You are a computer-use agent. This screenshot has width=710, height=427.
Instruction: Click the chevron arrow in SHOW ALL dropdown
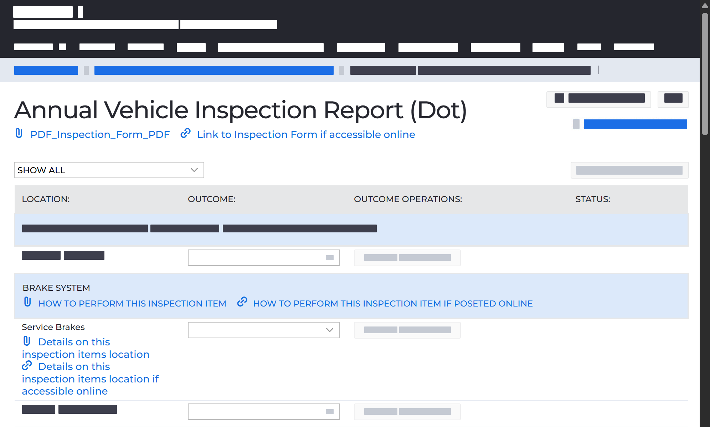pyautogui.click(x=194, y=170)
